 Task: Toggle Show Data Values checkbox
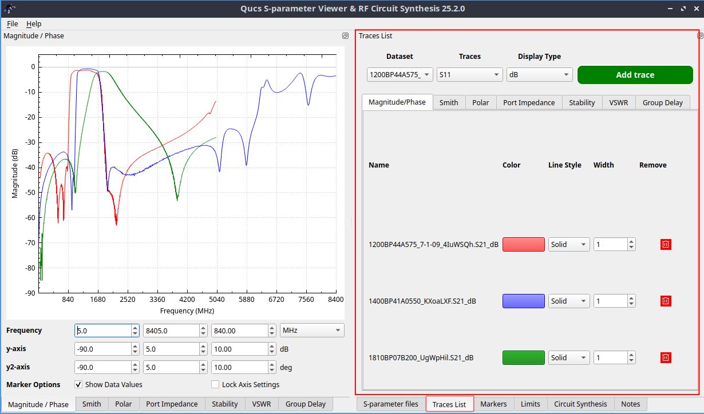tap(79, 384)
